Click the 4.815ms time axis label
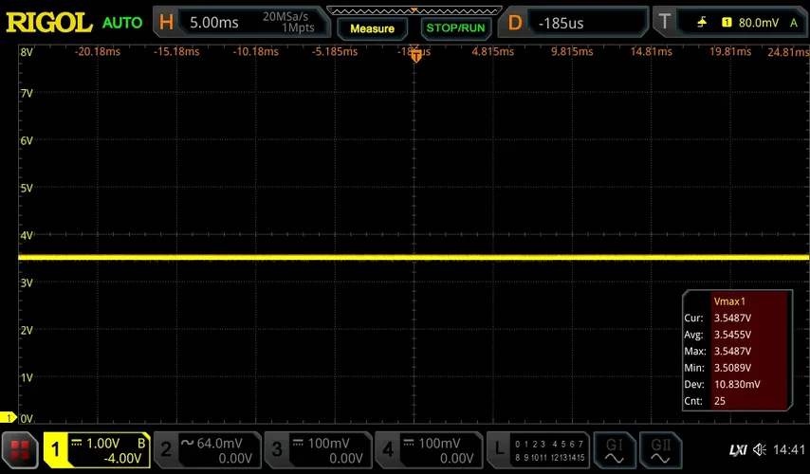 (x=492, y=51)
